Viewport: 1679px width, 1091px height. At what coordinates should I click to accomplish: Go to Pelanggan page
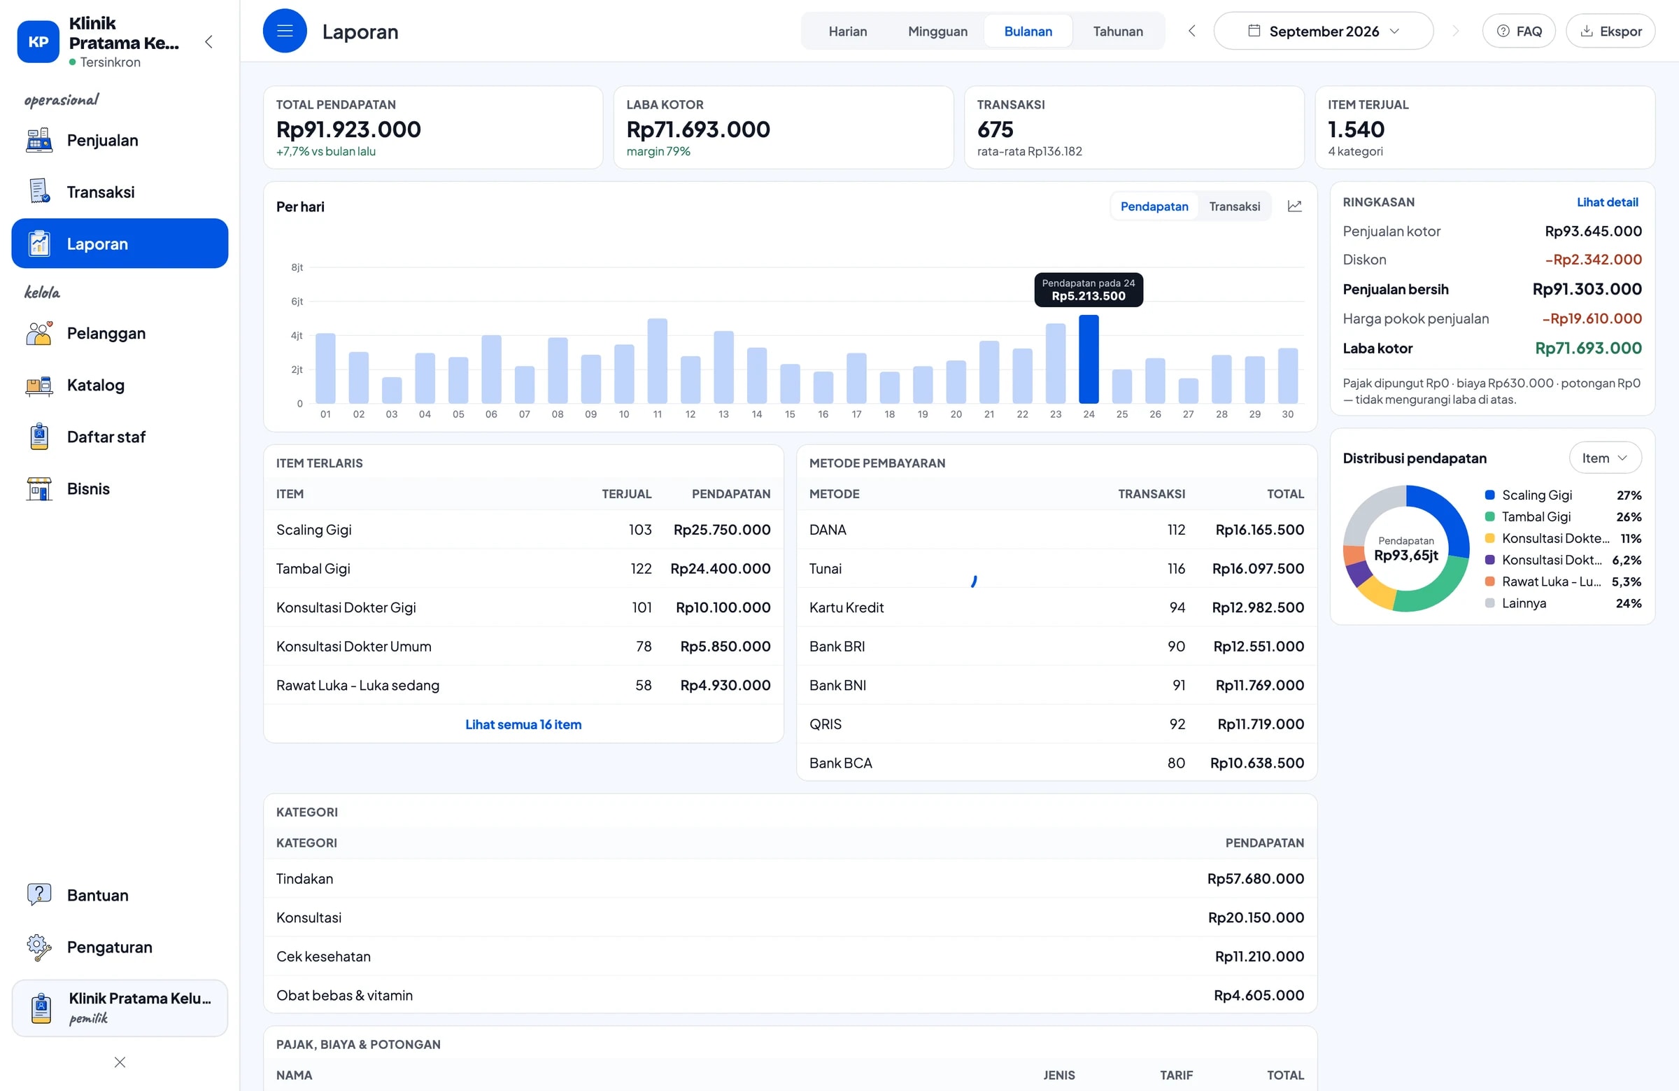[119, 333]
